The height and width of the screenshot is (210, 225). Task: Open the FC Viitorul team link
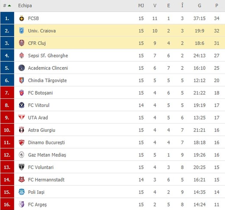pos(39,105)
